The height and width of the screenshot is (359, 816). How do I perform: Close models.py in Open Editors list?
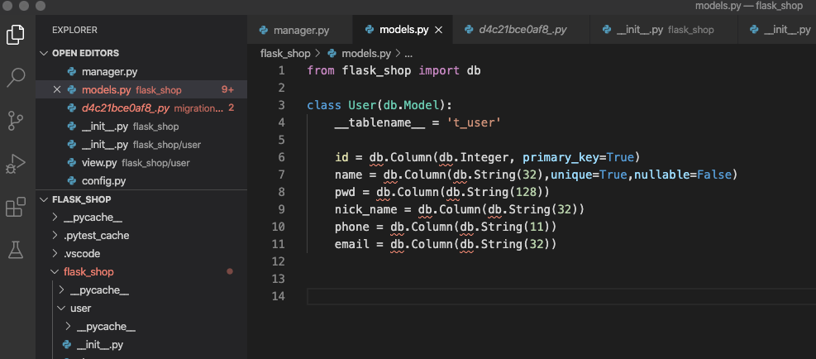(x=57, y=89)
